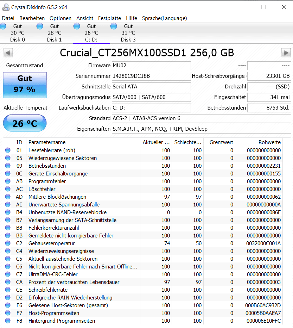Click status orb for Unbenutzte NAND-Reserveblöcke row
The image size is (293, 328).
[8, 212]
